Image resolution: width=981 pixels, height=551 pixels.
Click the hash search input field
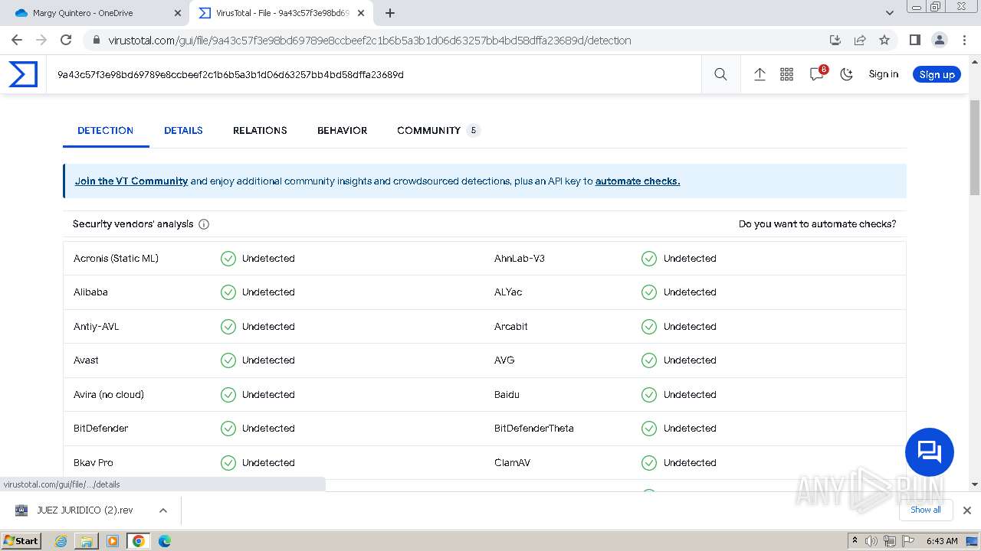point(374,74)
